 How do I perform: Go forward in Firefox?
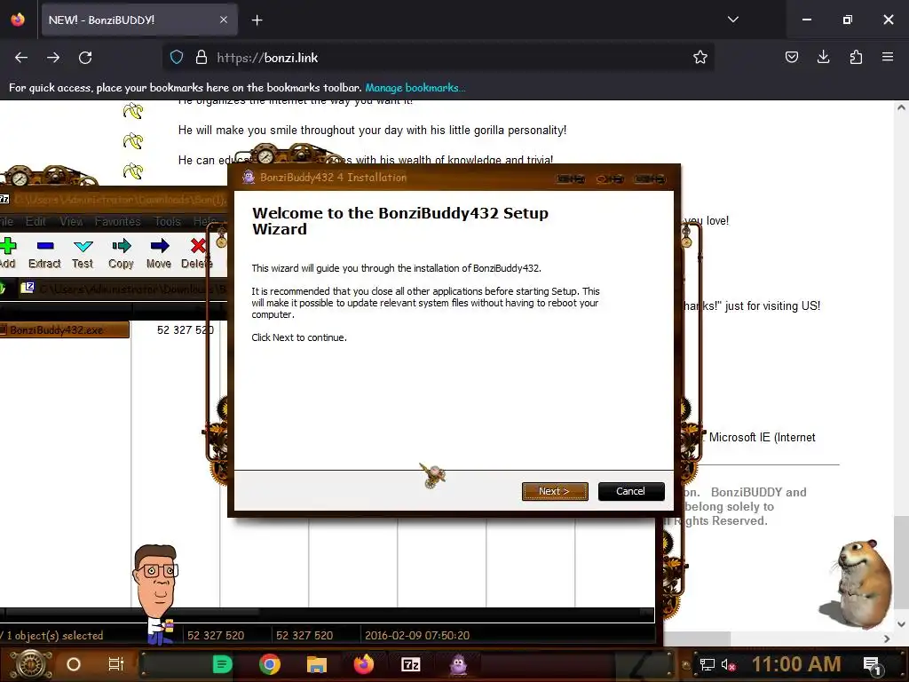[53, 58]
